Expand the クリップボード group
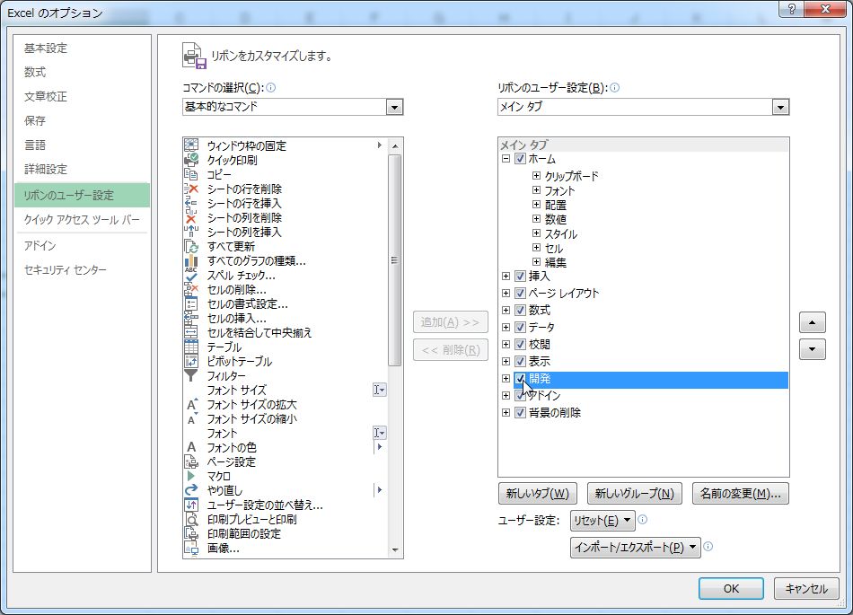Viewport: 853px width, 615px height. click(536, 176)
